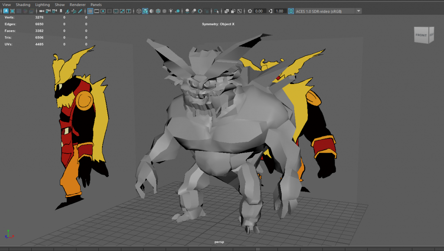
Task: Click the Exposure value field showing 0.00
Action: click(x=259, y=11)
